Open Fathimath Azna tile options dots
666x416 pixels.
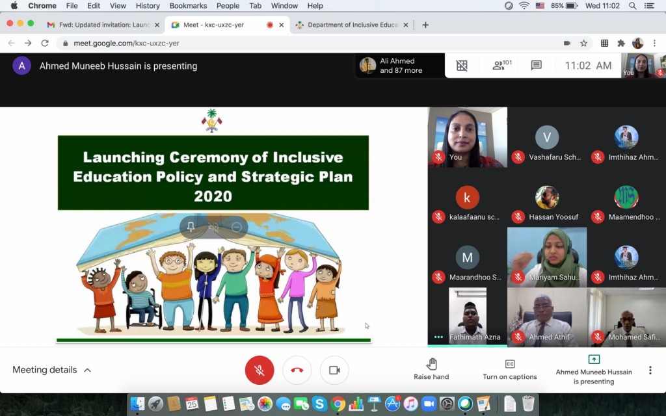[x=438, y=337]
